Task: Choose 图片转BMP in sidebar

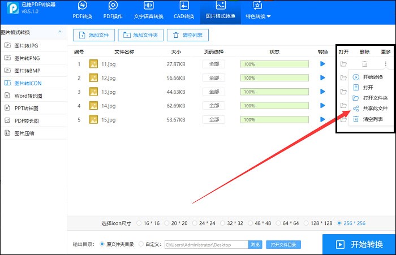Action: coord(33,71)
